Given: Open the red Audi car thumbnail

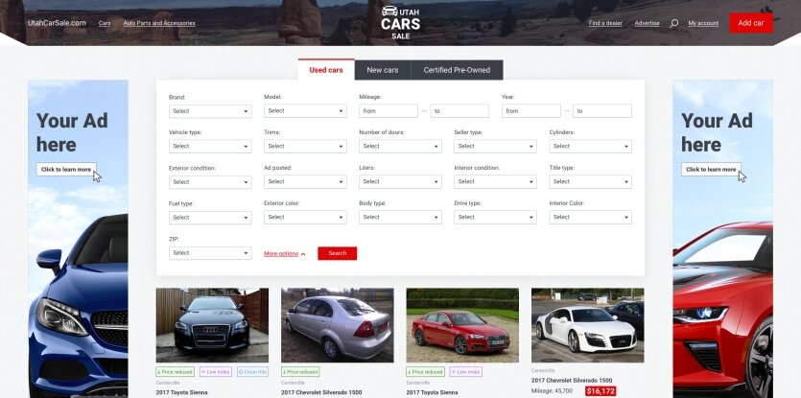Looking at the screenshot, I should tap(462, 325).
